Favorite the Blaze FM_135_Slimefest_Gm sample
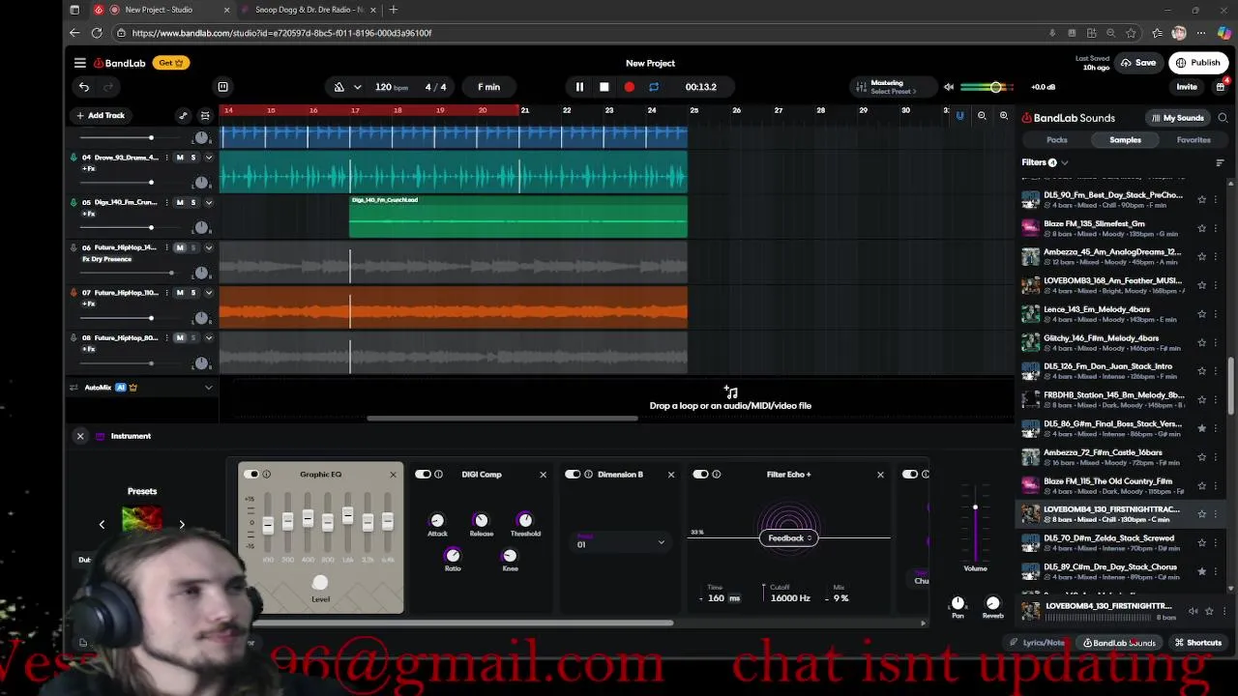Screen dimensions: 1238x696 [1201, 228]
